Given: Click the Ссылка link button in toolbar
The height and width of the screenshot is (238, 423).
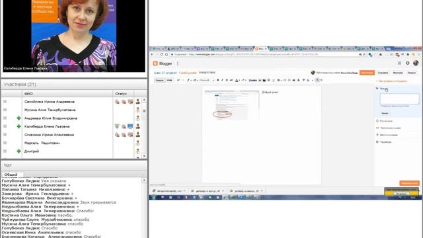Looking at the screenshot, I should click(252, 80).
